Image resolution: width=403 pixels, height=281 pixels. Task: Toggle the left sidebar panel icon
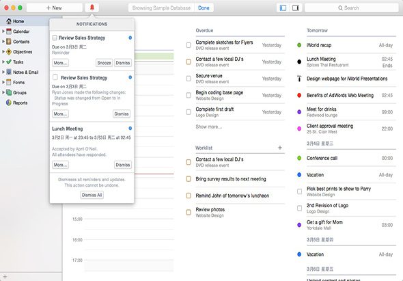click(283, 8)
